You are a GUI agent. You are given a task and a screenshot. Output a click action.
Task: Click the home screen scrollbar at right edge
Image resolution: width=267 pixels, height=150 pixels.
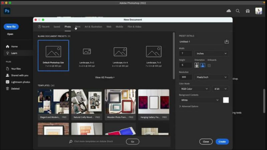[x=264, y=101]
